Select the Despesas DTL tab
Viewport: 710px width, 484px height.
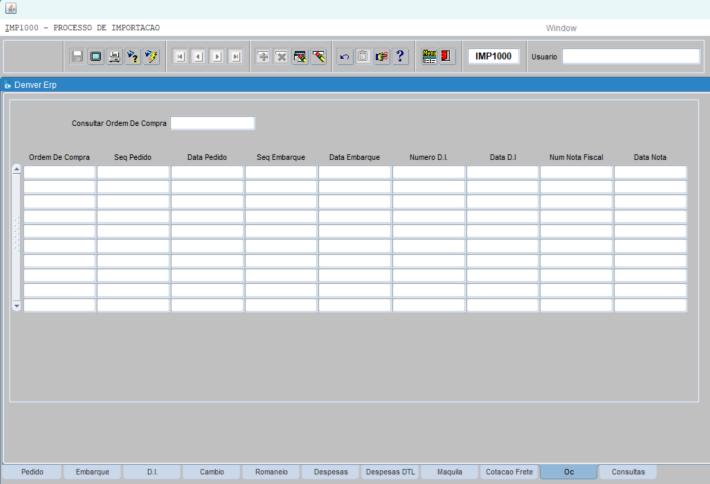coord(390,472)
